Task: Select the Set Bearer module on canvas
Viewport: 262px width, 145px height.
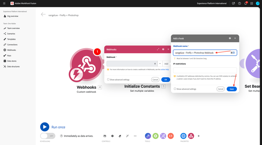Action: [x=252, y=64]
